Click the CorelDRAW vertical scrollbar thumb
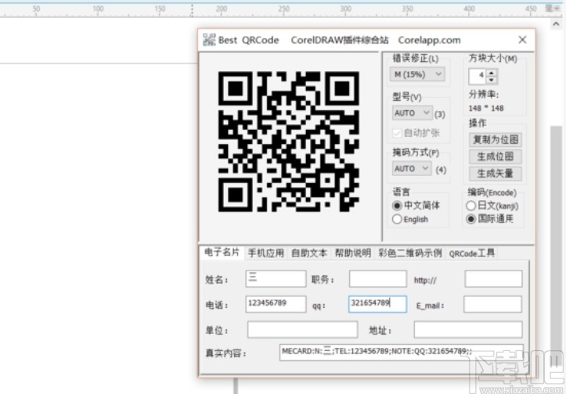This screenshot has width=566, height=394. click(556, 245)
